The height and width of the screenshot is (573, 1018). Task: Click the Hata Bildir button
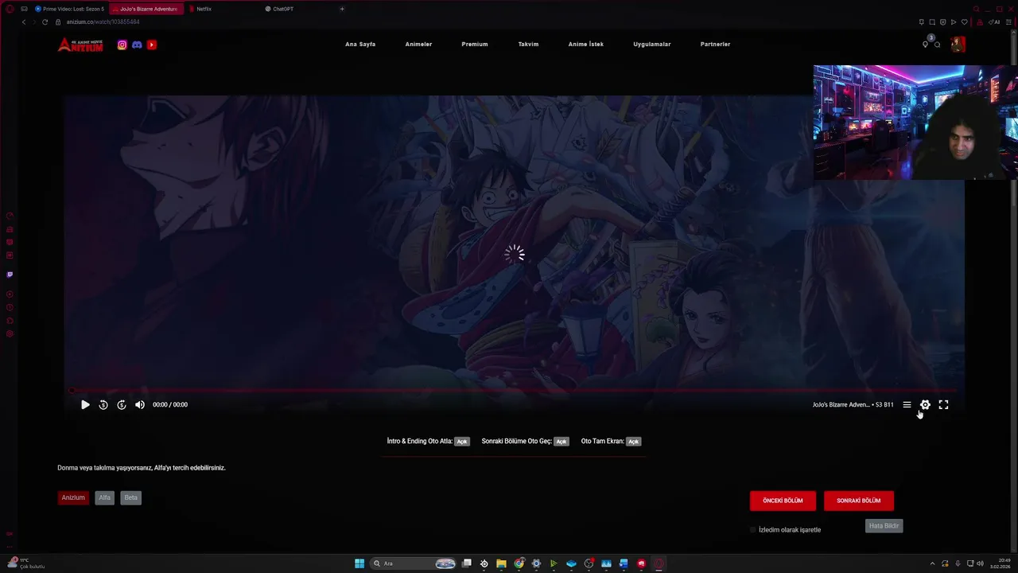point(884,526)
